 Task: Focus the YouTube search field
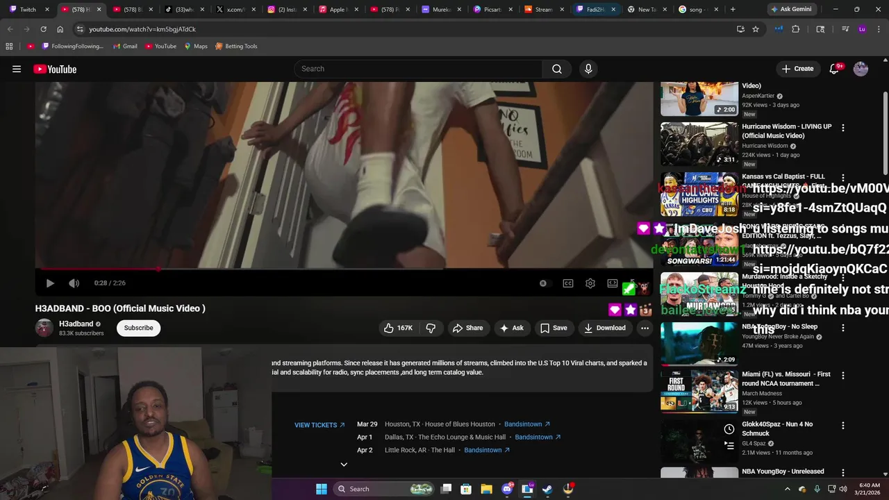(418, 69)
